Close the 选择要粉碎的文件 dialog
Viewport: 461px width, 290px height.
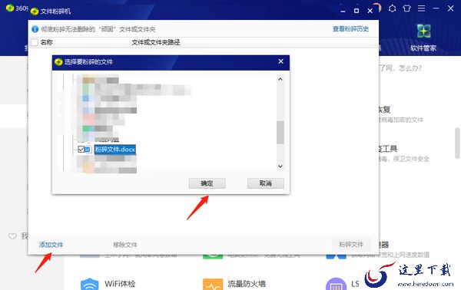click(280, 61)
